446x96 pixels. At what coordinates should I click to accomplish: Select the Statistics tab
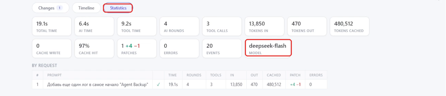pos(118,8)
